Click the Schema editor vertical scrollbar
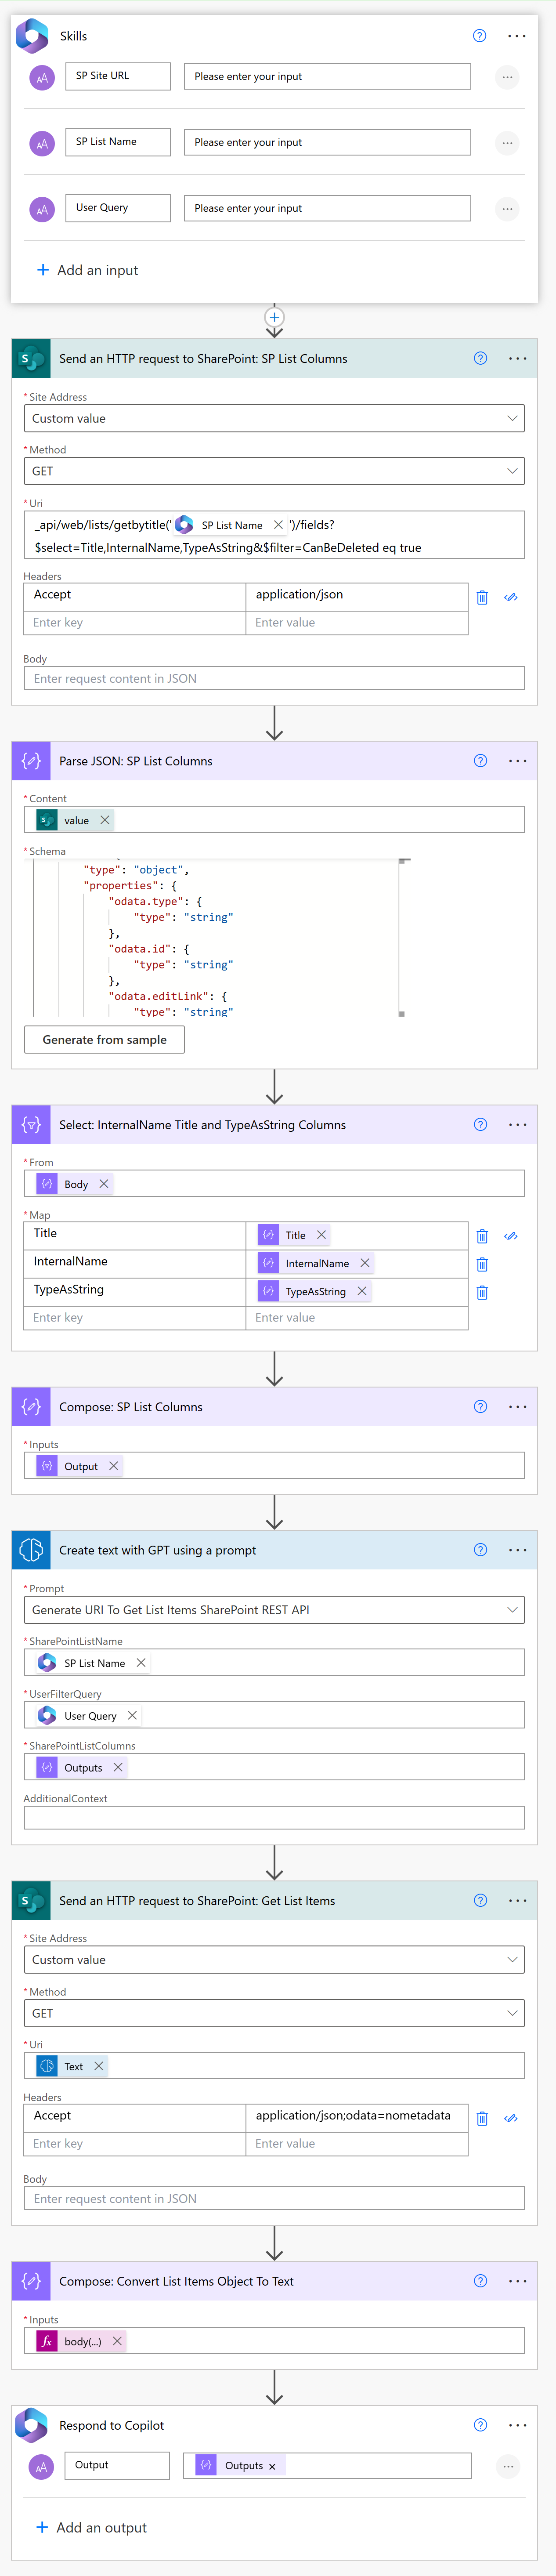This screenshot has width=556, height=2576. pos(402,937)
